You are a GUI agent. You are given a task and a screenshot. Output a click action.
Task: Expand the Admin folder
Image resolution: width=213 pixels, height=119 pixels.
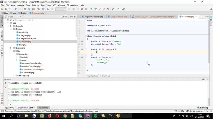click(x=17, y=57)
